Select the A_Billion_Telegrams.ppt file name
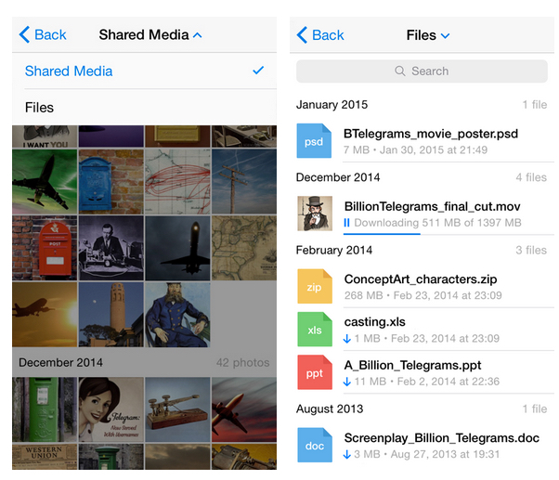 tap(412, 365)
